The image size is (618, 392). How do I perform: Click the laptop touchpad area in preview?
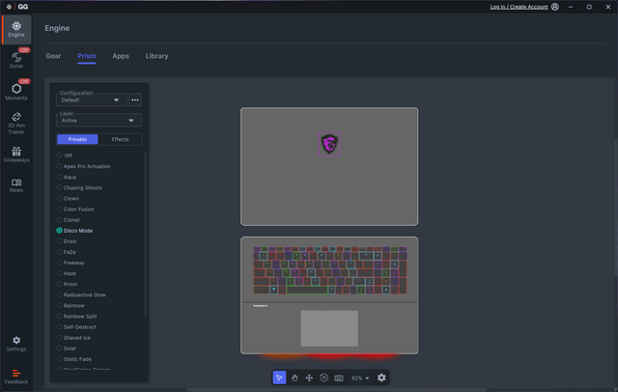(329, 328)
